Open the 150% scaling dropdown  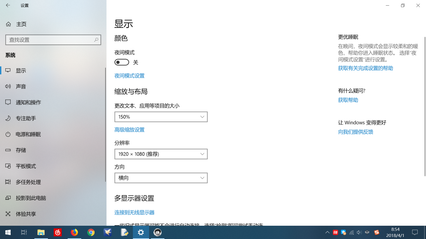161,117
